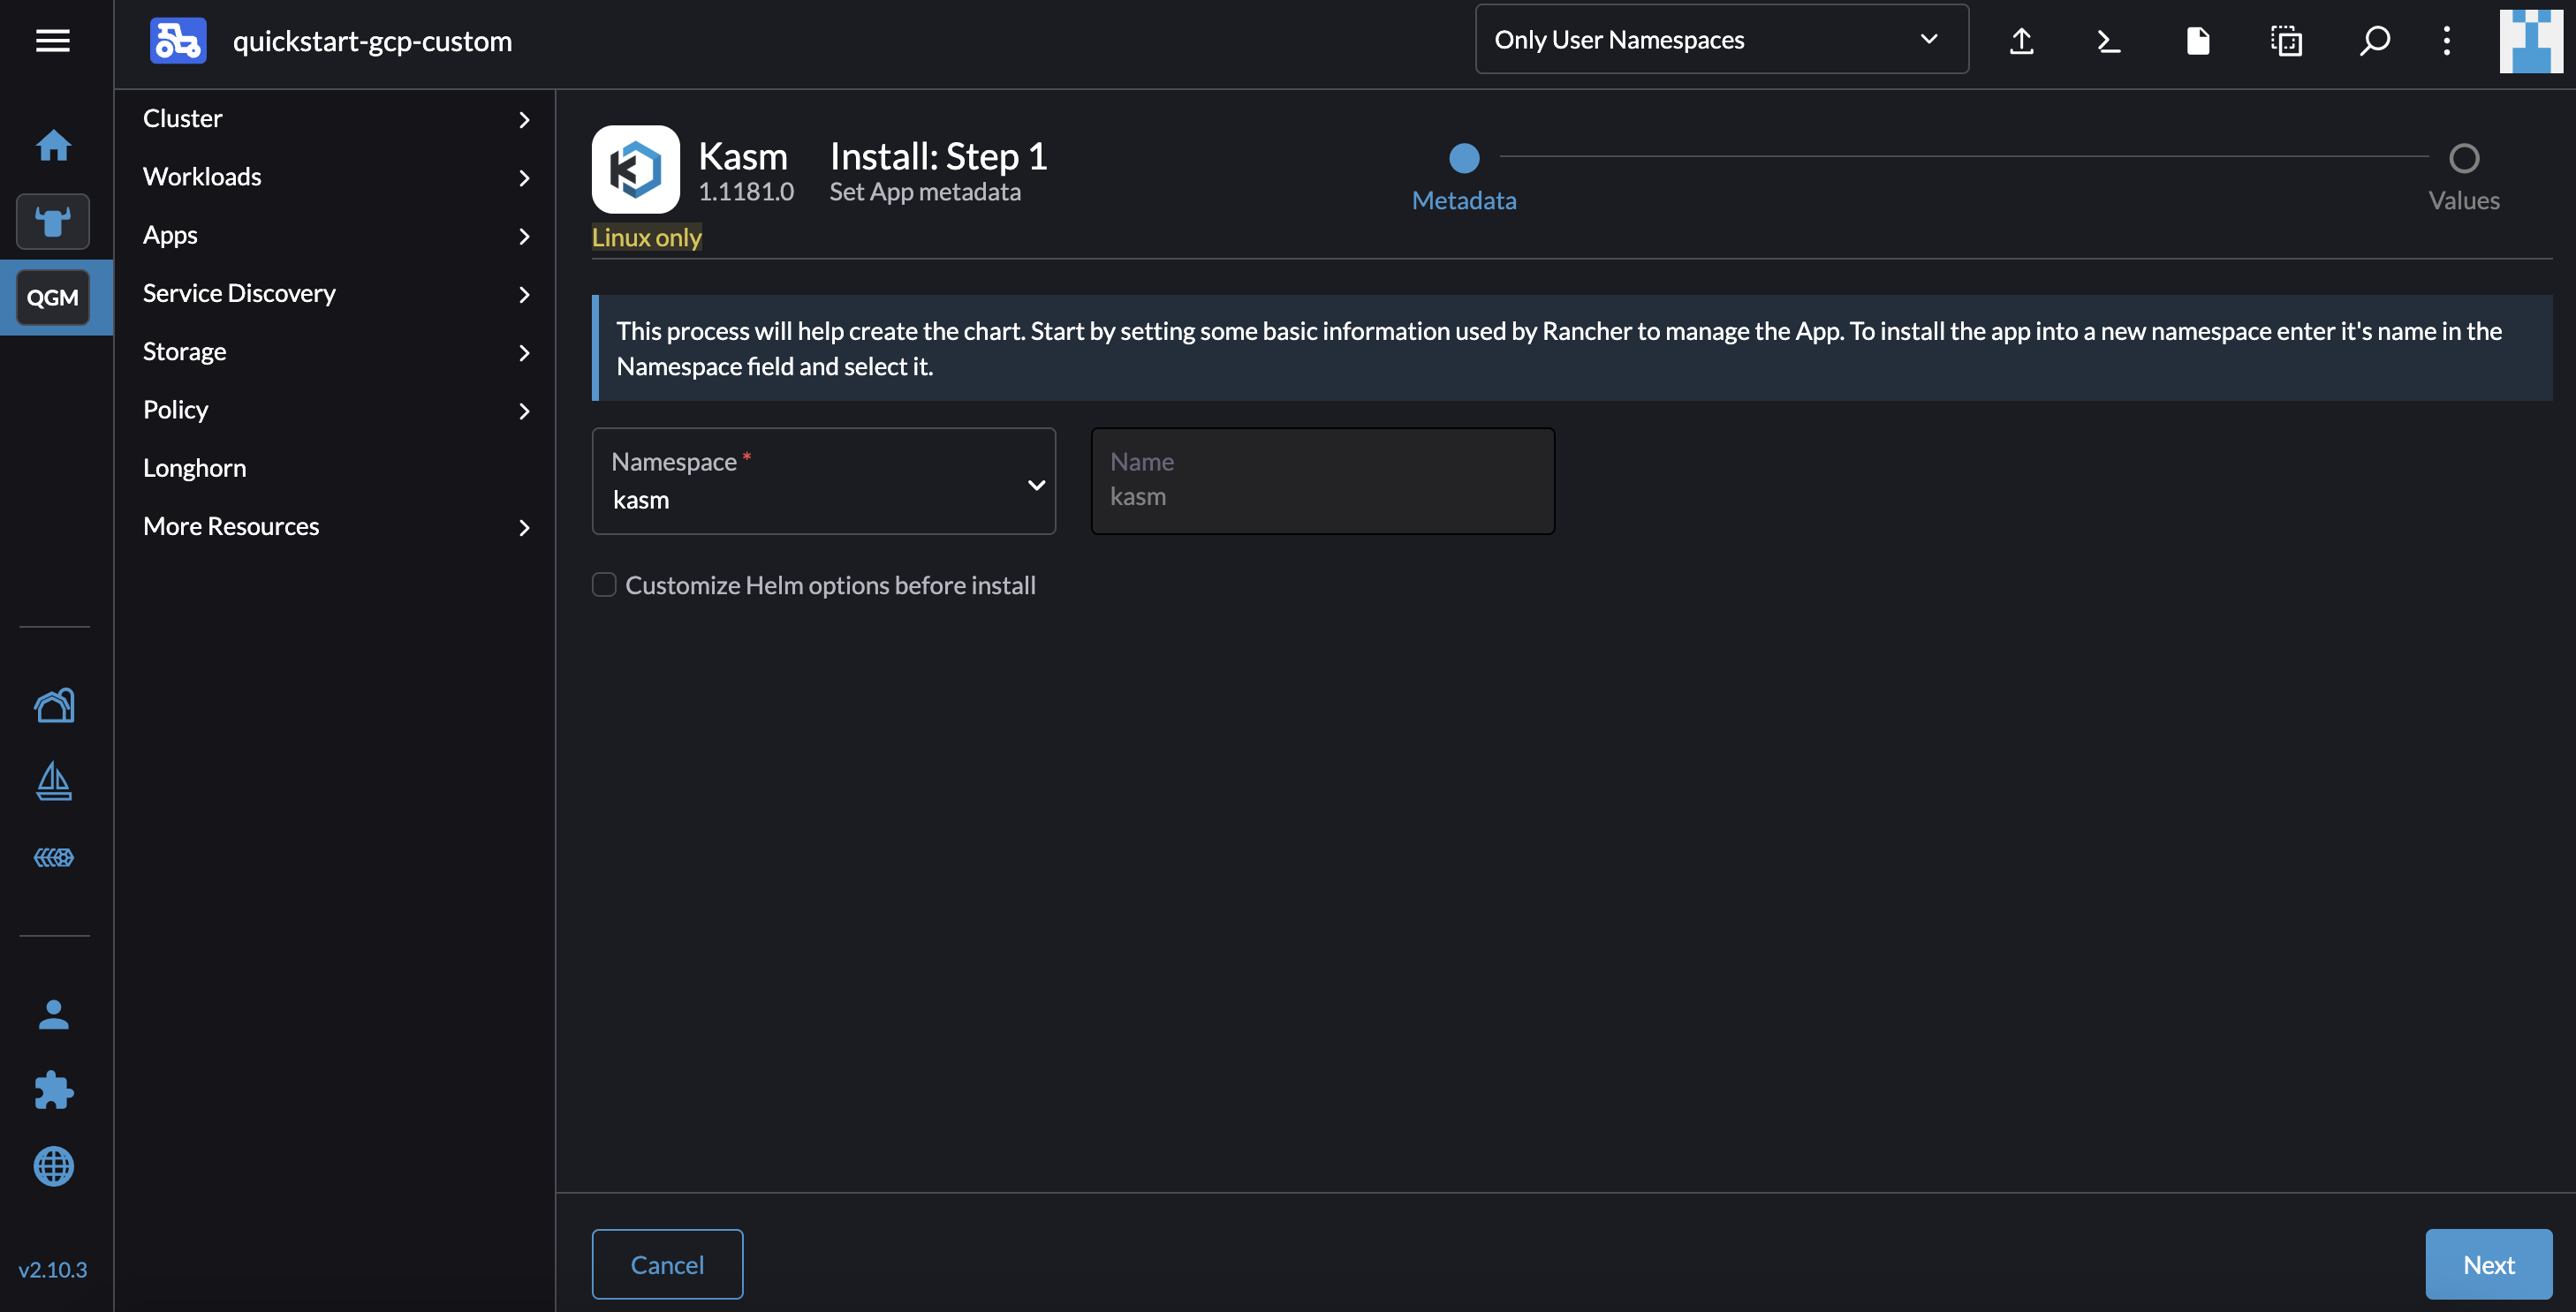2576x1312 pixels.
Task: Click the Linux only label
Action: (x=647, y=238)
